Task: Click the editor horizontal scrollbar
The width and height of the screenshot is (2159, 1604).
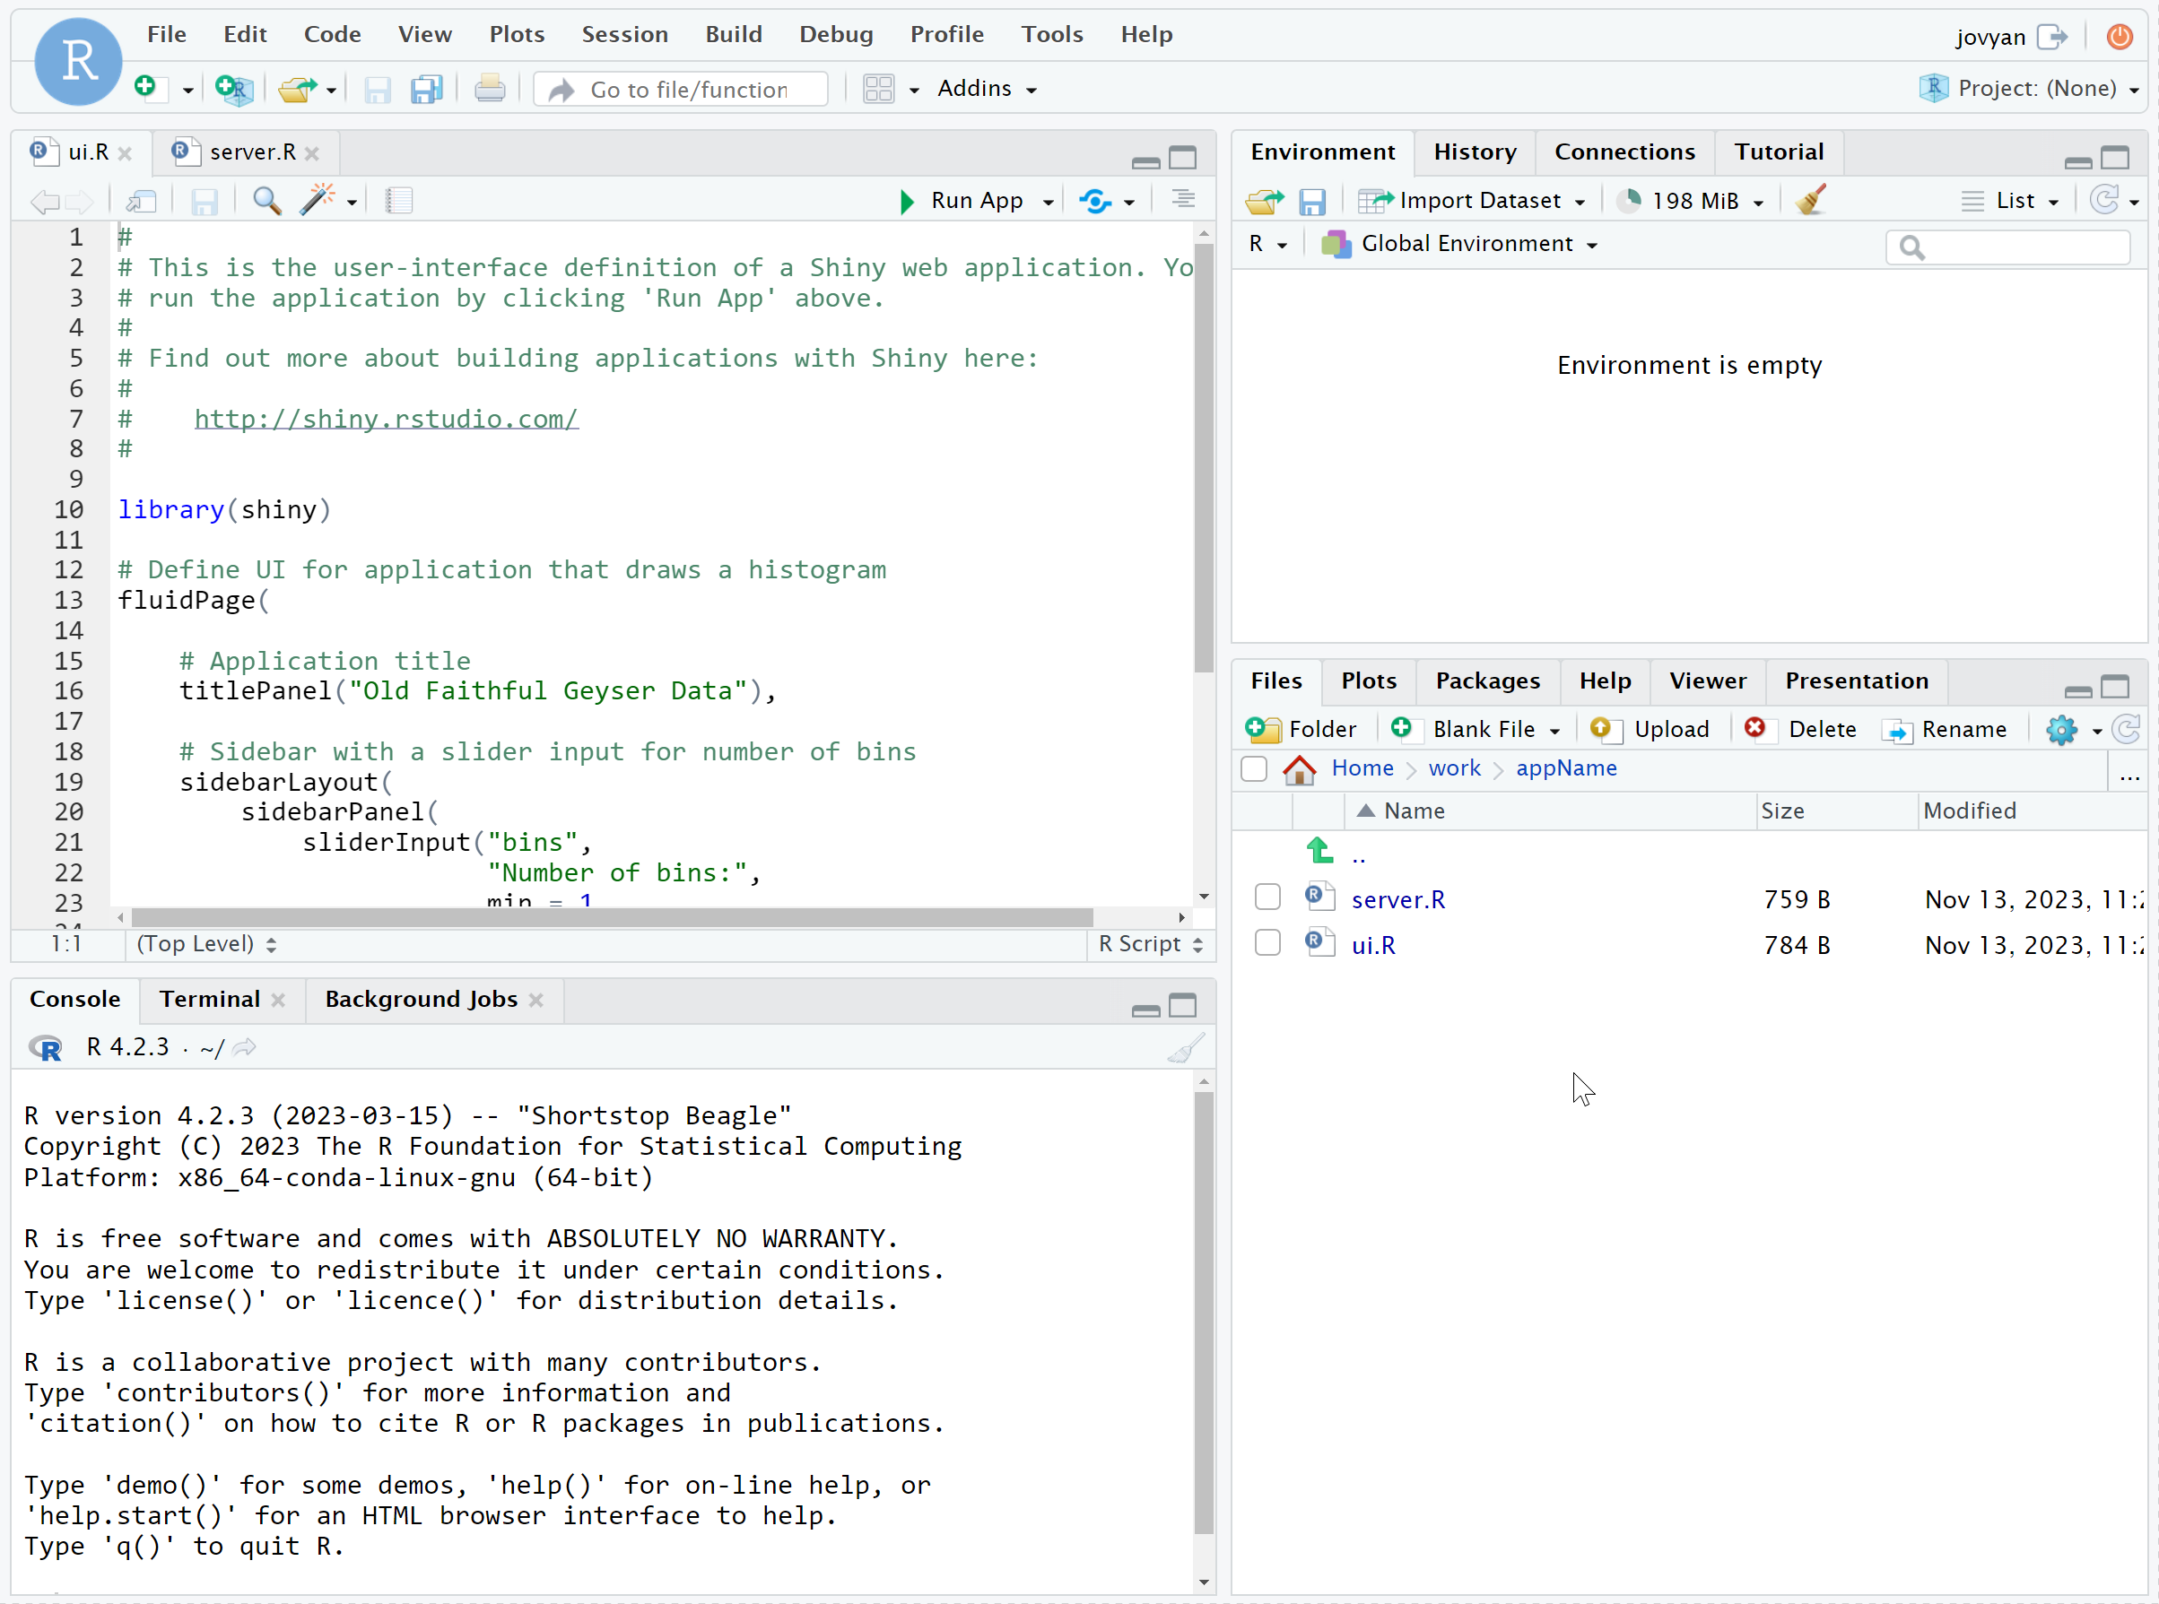Action: [612, 917]
